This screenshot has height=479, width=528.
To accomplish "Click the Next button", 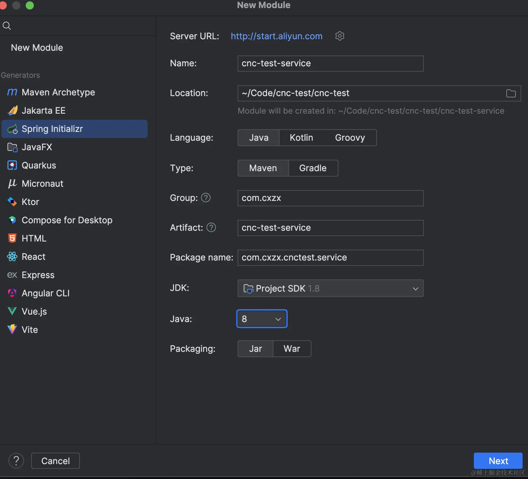I will tap(498, 461).
